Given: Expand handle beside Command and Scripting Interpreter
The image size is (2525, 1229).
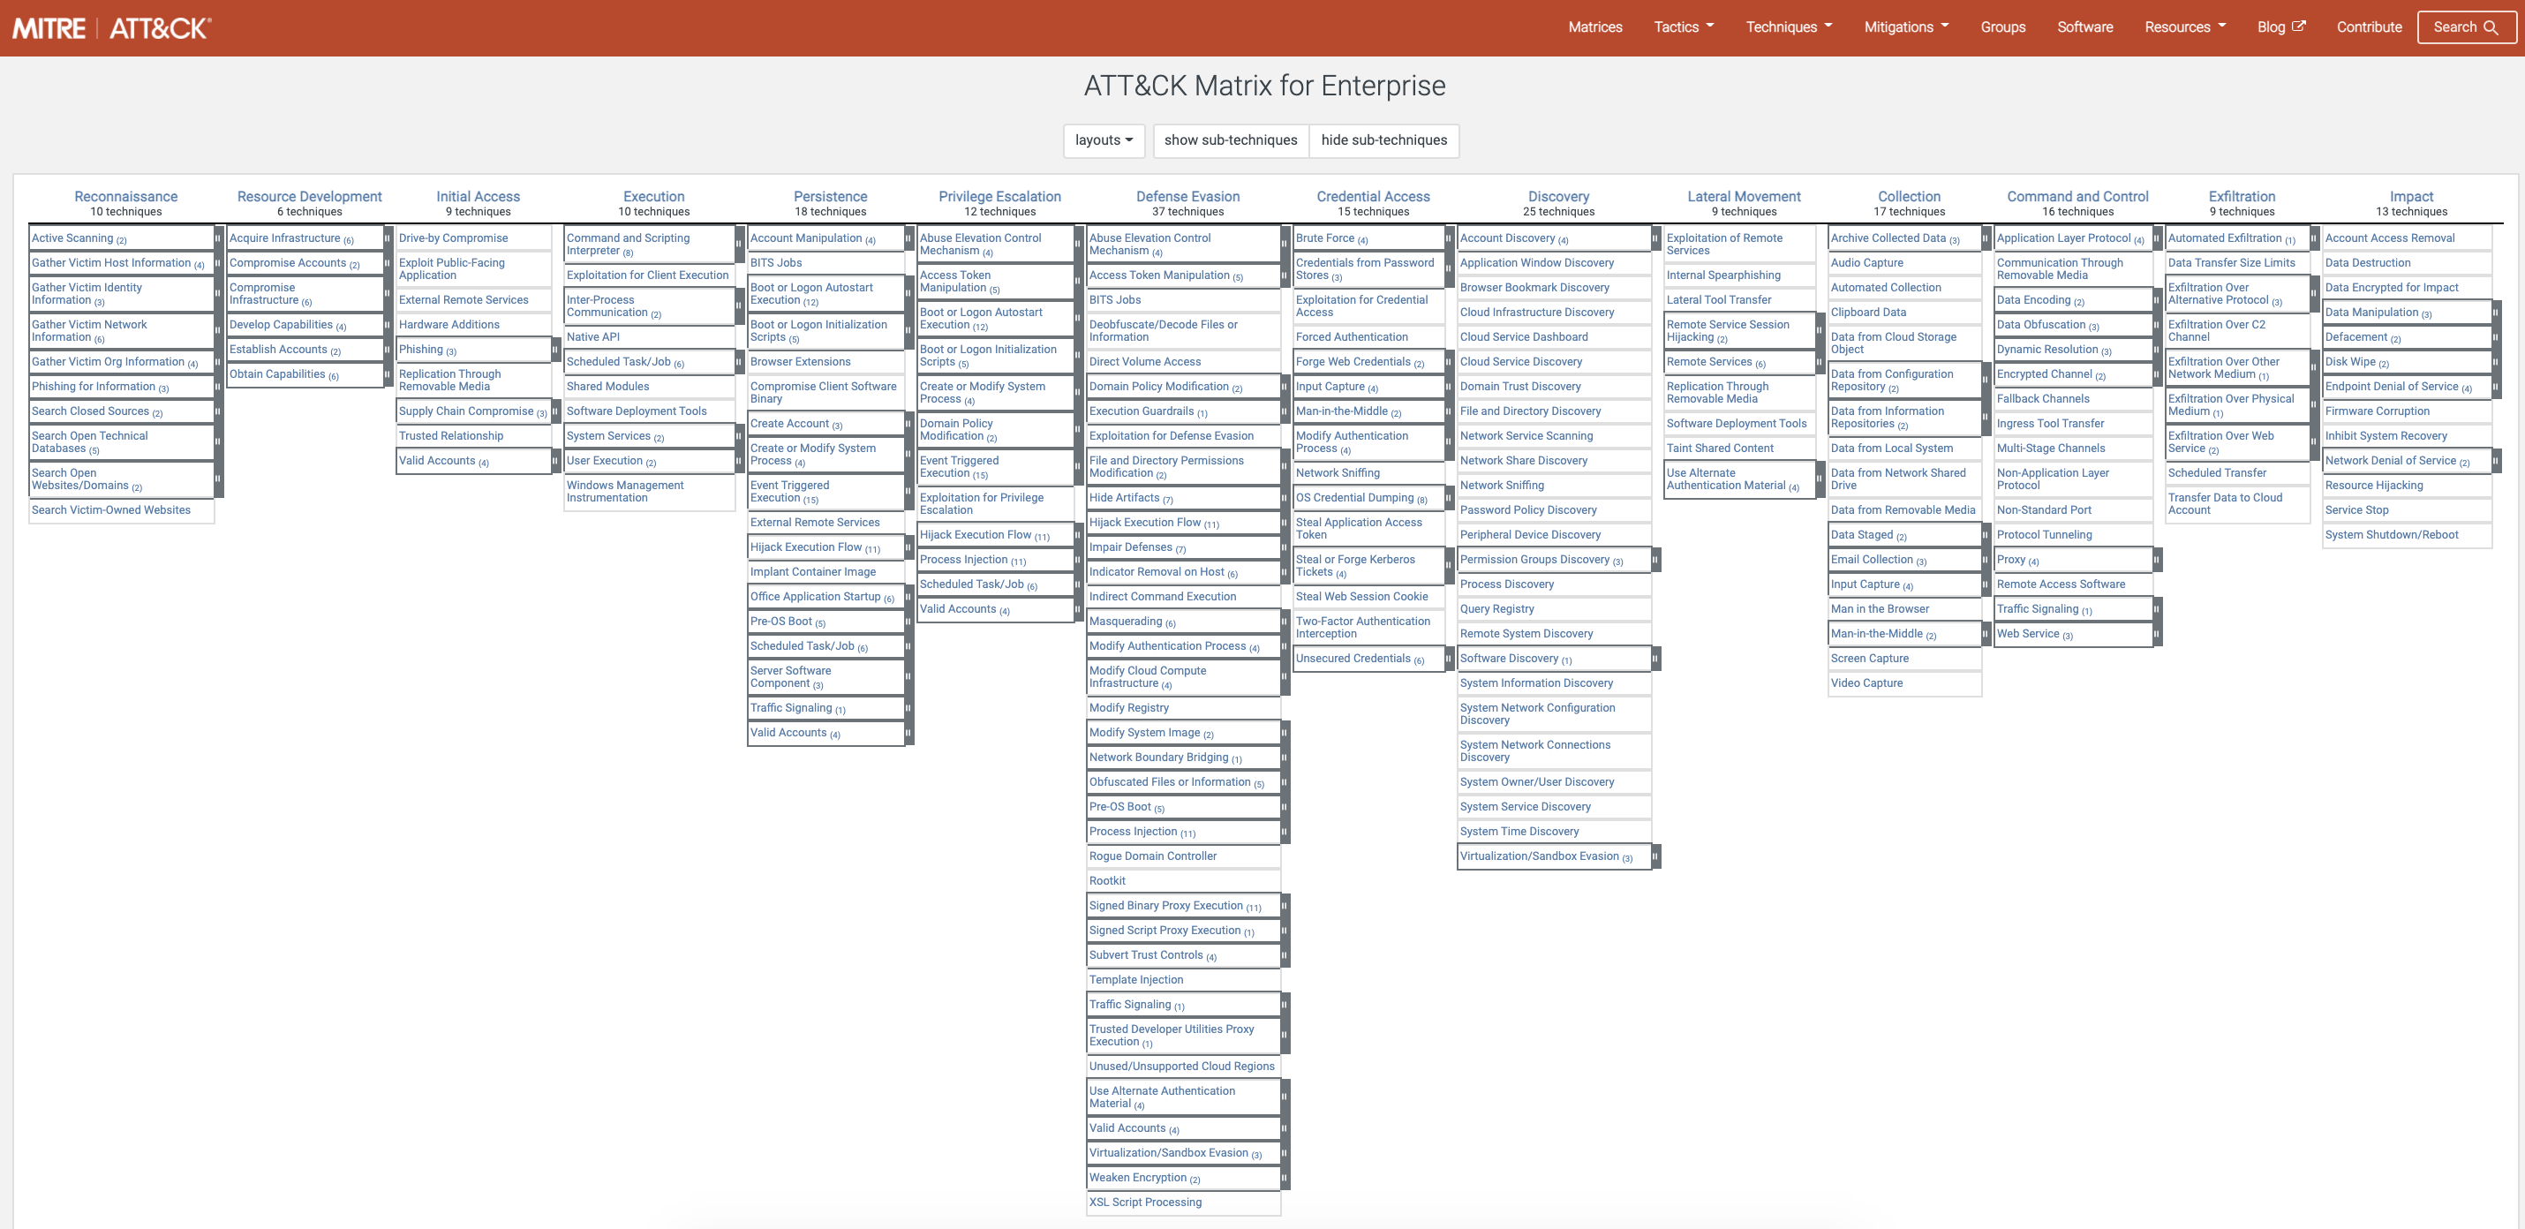Looking at the screenshot, I should 740,244.
